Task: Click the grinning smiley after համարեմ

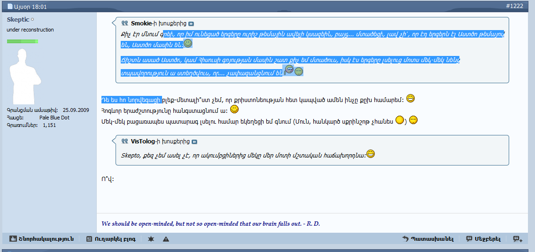Action: (411, 99)
